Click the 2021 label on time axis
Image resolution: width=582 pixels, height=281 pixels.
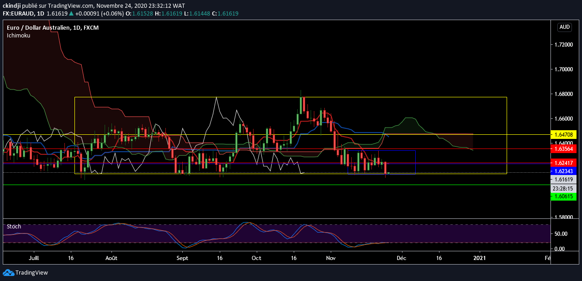(x=480, y=258)
